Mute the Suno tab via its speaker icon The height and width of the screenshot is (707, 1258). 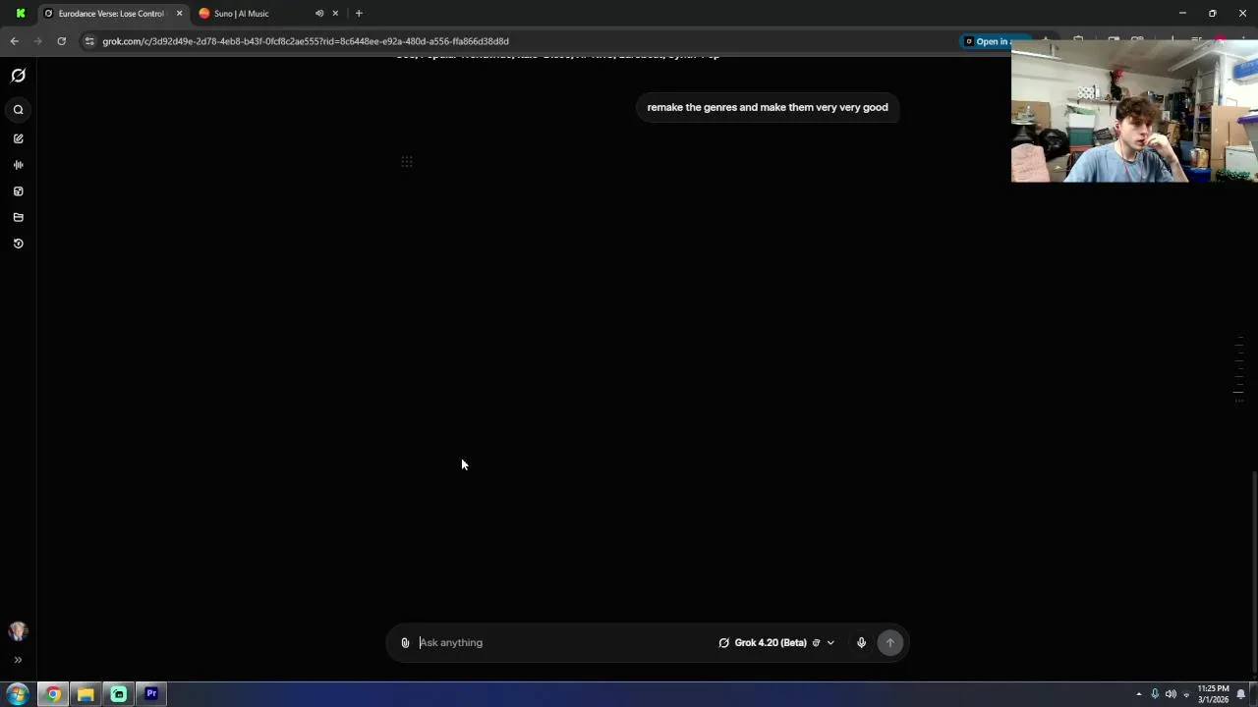point(319,14)
